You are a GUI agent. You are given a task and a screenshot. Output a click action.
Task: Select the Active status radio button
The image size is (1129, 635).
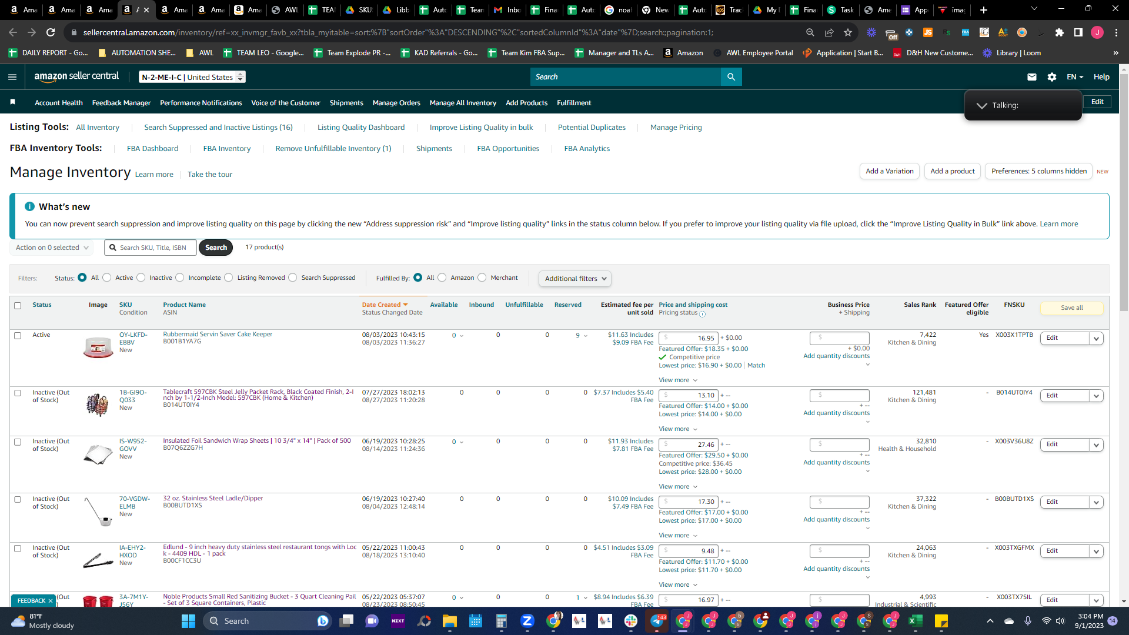(107, 278)
